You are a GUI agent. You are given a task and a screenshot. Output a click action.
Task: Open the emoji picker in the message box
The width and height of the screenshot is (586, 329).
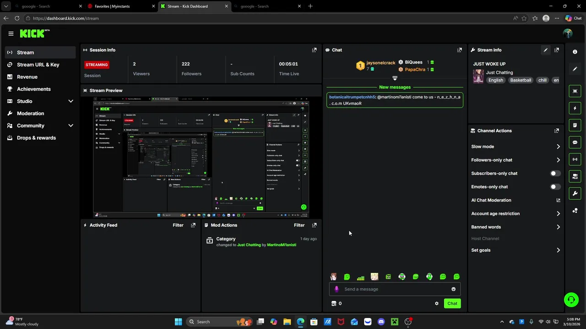[x=454, y=289]
